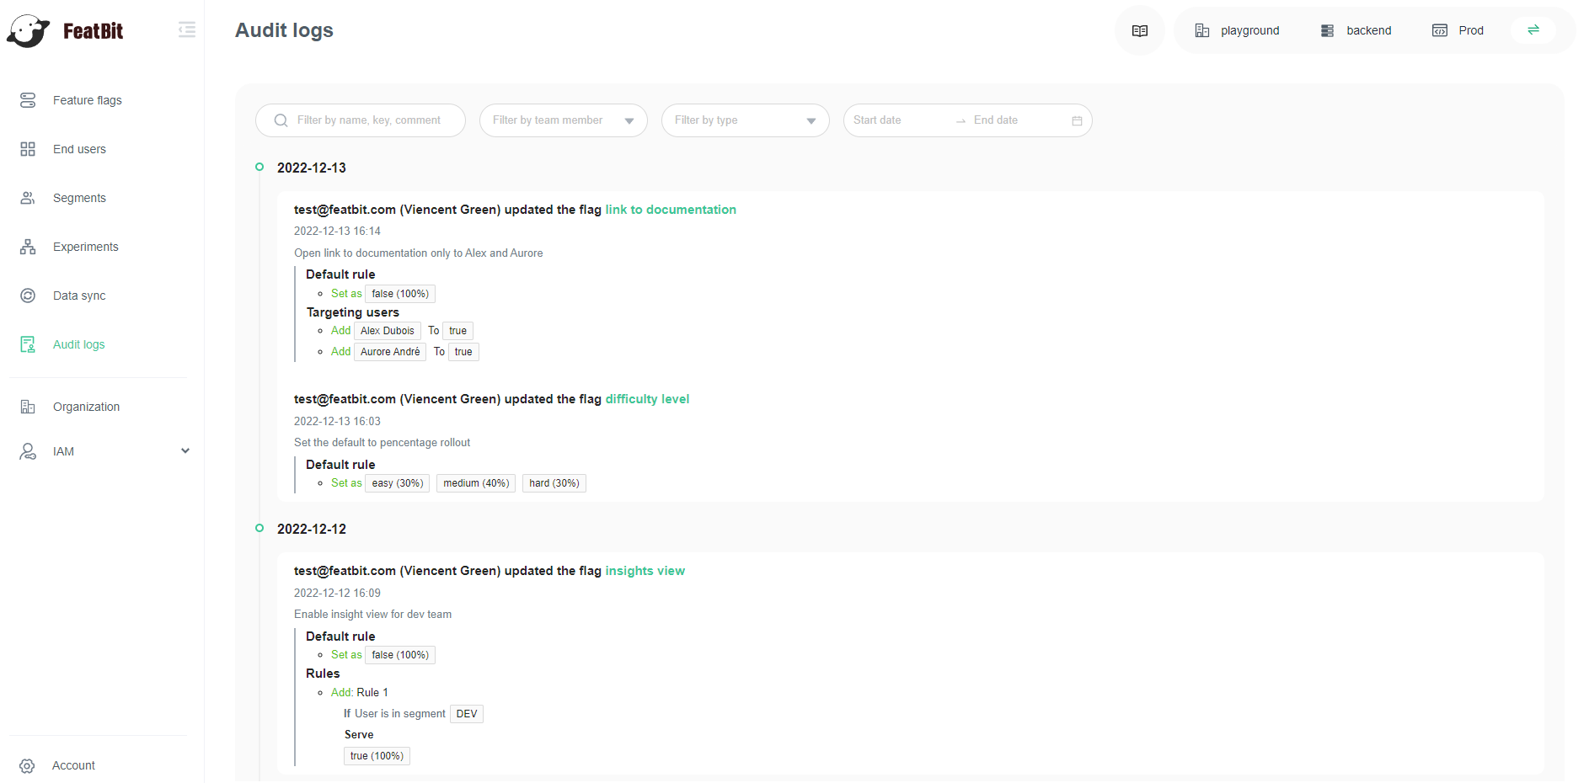This screenshot has height=783, width=1589.
Task: Open the documentation book icon
Action: (x=1139, y=31)
